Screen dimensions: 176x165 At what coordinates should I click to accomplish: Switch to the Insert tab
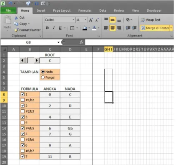click(41, 10)
